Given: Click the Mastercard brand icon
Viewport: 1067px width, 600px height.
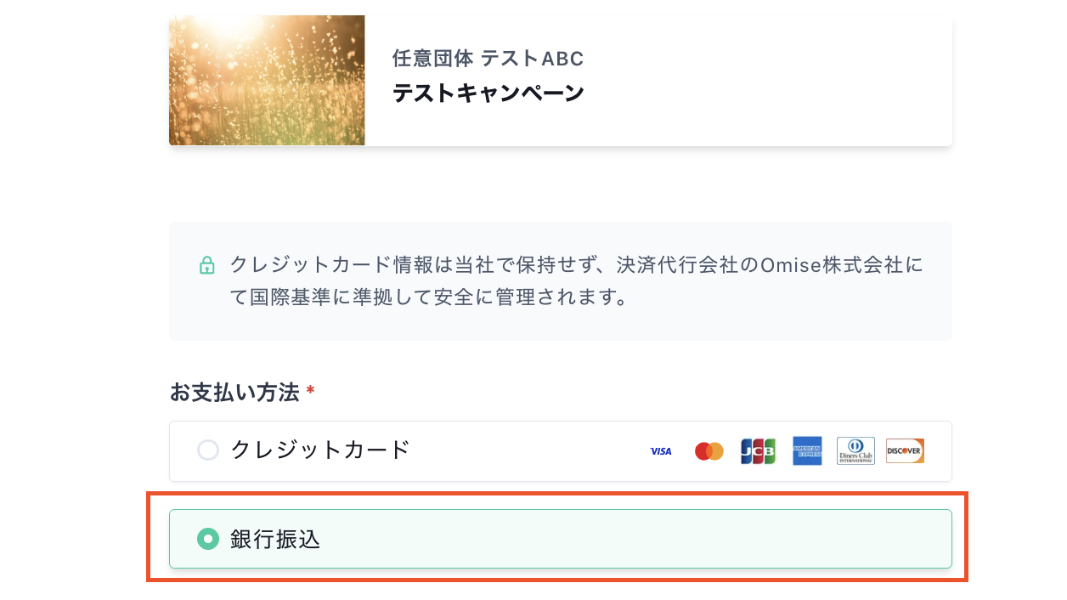Looking at the screenshot, I should 709,451.
